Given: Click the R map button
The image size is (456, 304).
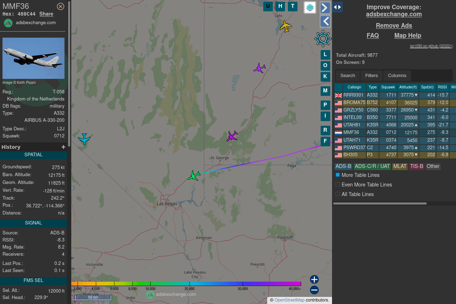Looking at the screenshot, I should (x=325, y=130).
